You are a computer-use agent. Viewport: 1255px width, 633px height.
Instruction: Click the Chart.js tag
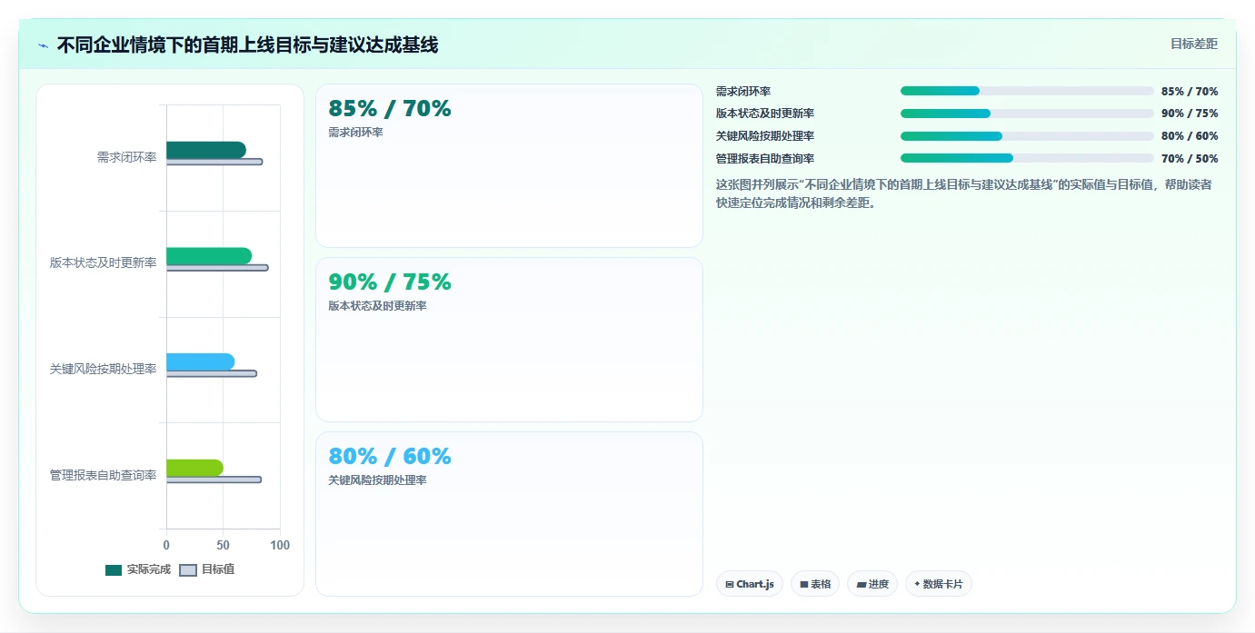(750, 584)
